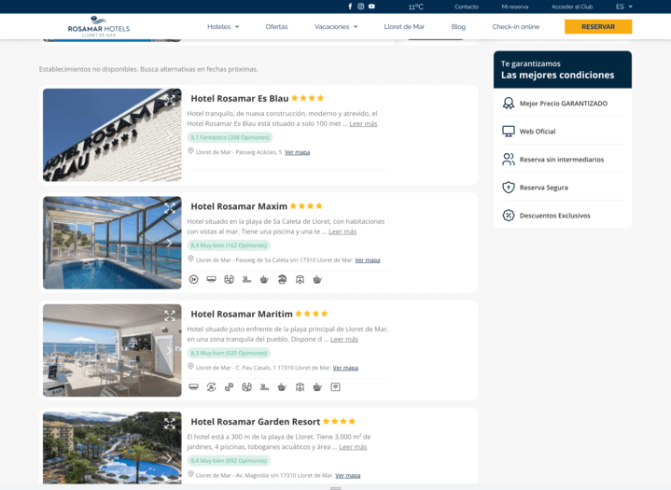Screen dimensions: 671x490
Task: Open the Rosamar YouTube icon
Action: click(371, 7)
